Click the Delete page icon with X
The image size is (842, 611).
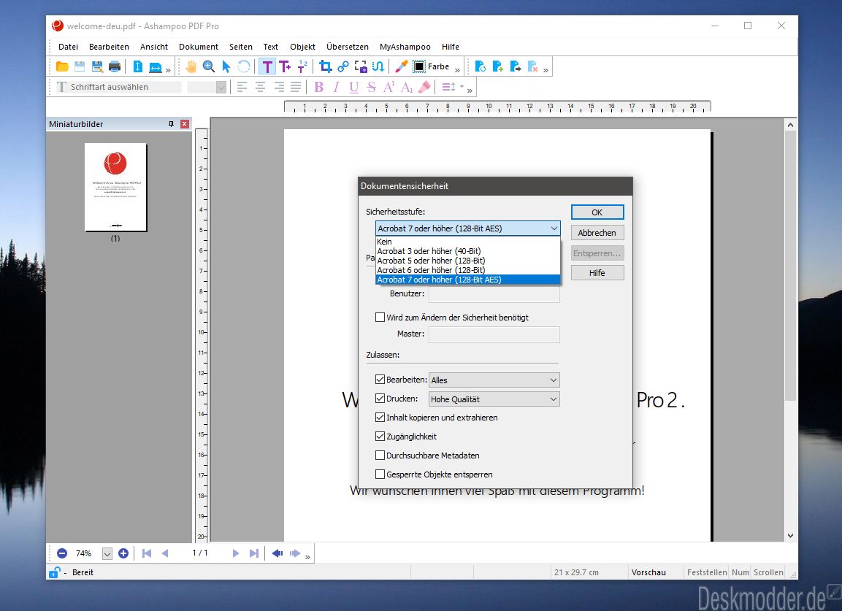[x=532, y=66]
